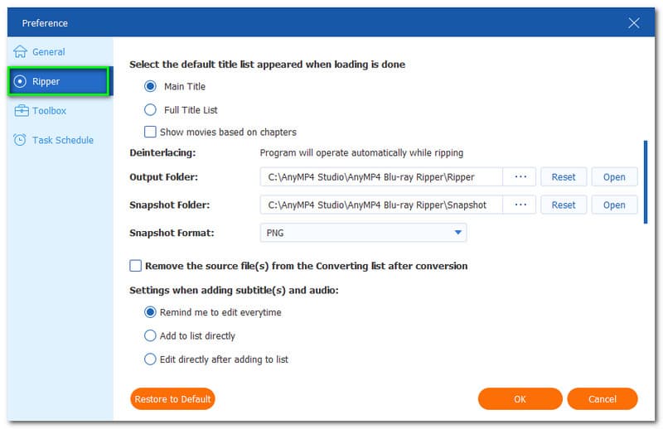Click the Toolbox briefcase icon
The height and width of the screenshot is (429, 663).
pos(21,110)
